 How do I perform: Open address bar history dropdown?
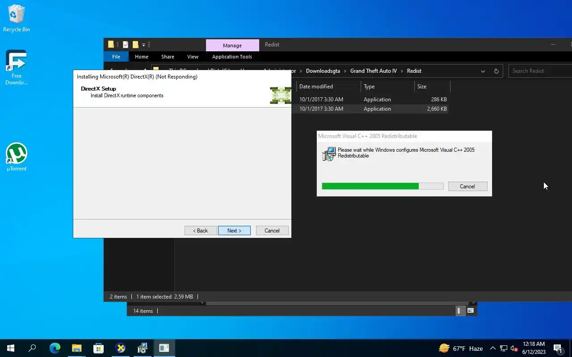(483, 71)
